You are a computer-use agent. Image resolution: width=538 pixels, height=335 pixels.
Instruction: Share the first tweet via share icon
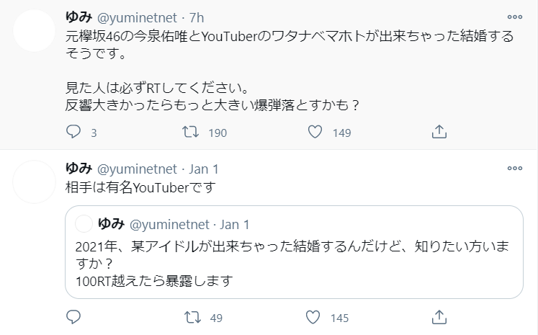[x=439, y=132]
